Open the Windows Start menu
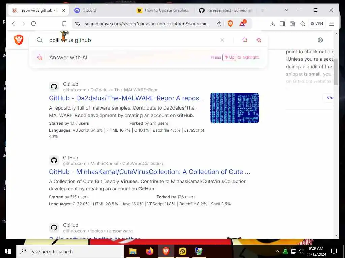 (x=8, y=251)
